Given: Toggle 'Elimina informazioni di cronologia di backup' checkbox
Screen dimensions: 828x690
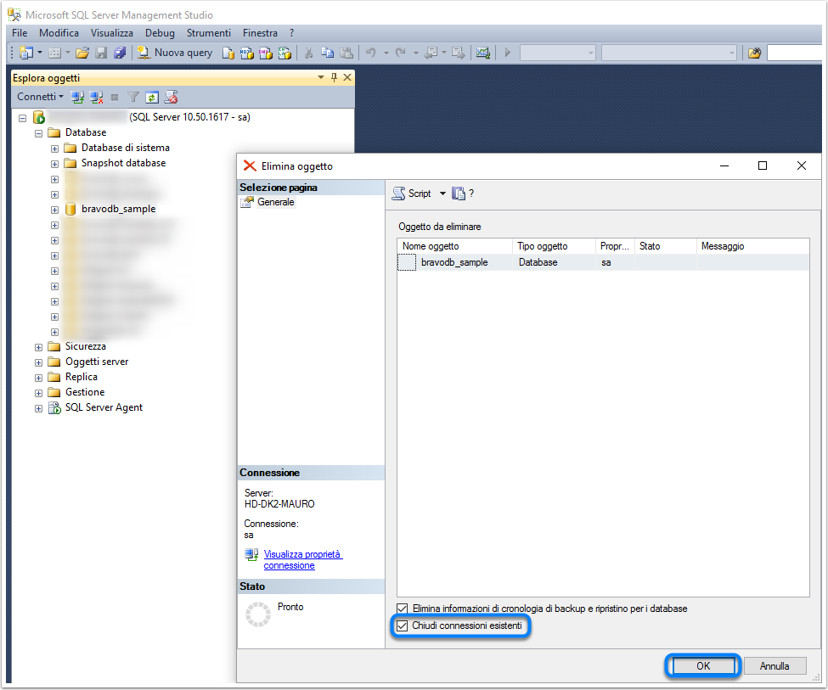Looking at the screenshot, I should click(x=403, y=609).
